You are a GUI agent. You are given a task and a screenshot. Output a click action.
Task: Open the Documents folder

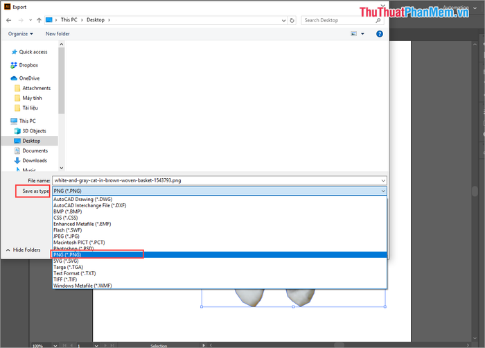31,151
